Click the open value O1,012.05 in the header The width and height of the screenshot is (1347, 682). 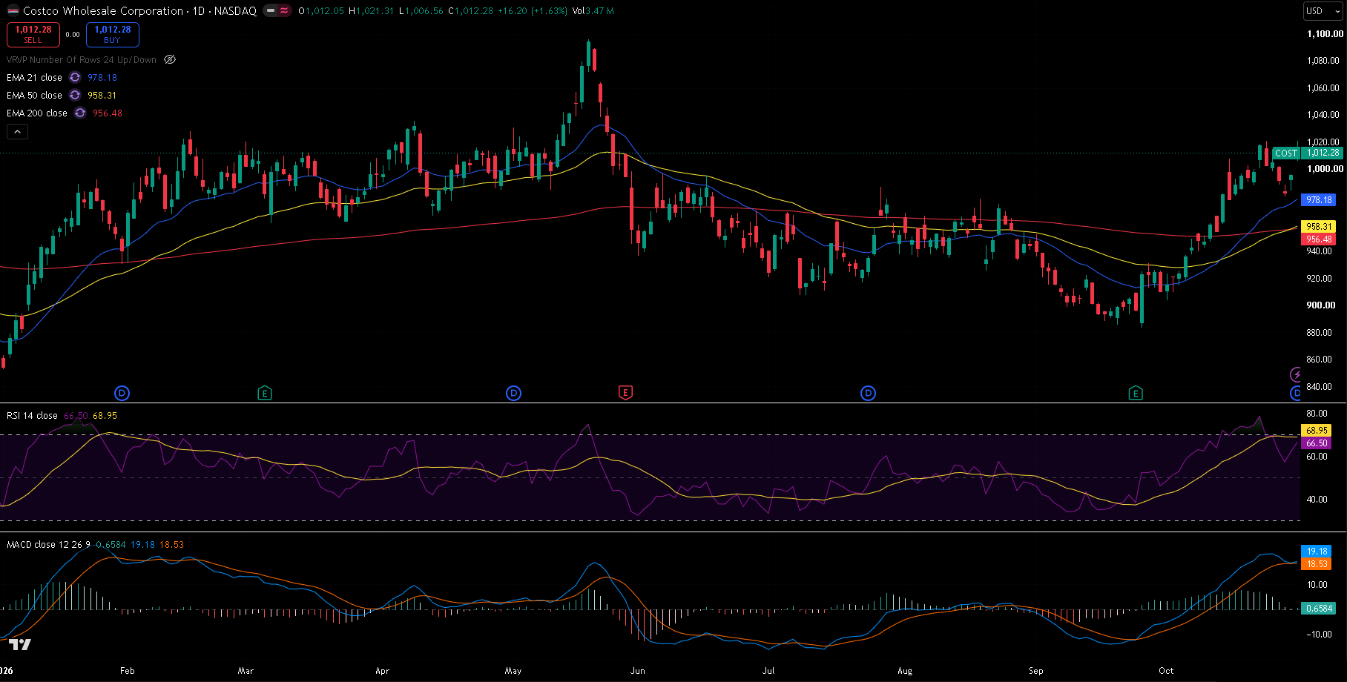click(321, 11)
